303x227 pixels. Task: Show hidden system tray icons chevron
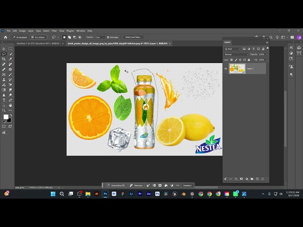click(x=263, y=194)
